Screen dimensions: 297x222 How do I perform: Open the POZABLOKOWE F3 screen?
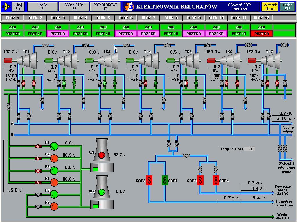tap(105, 7)
